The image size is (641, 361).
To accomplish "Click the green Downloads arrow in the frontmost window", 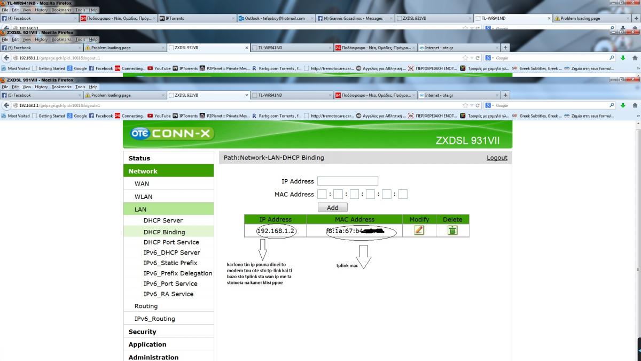I will tap(623, 105).
